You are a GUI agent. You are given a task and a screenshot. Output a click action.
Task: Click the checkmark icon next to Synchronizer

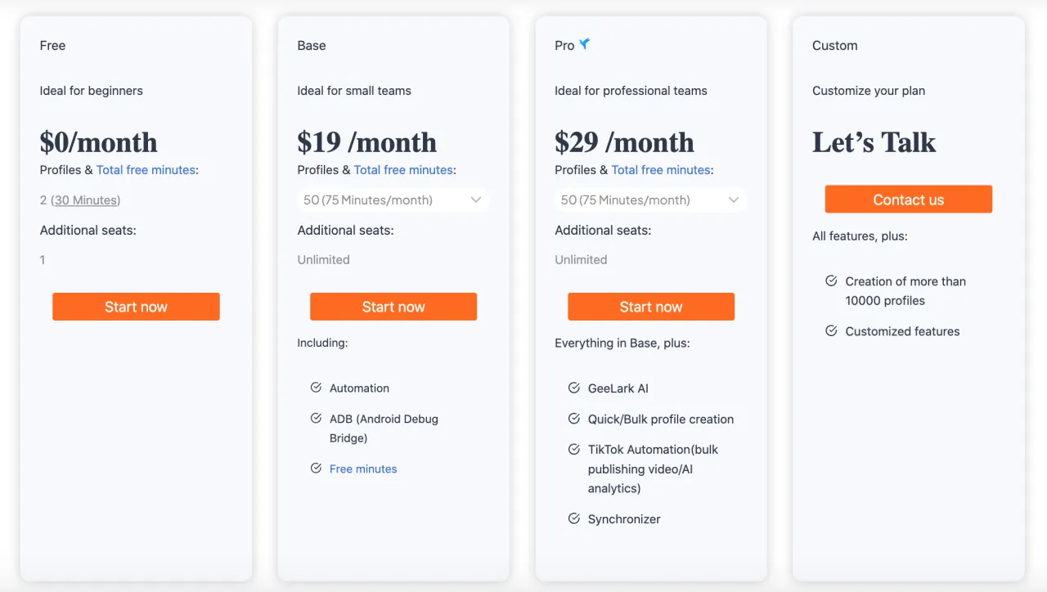573,518
